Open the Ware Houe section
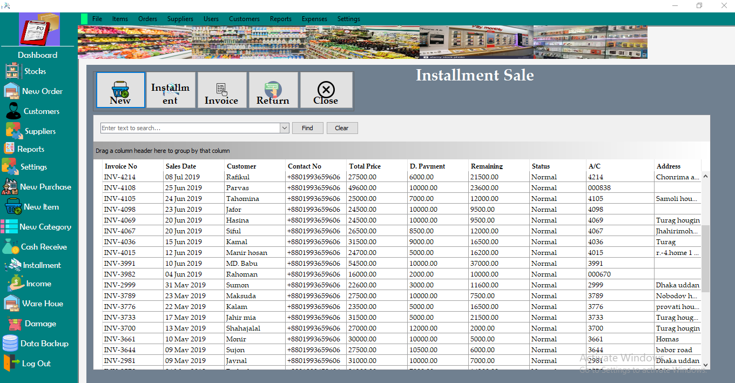 [39, 303]
